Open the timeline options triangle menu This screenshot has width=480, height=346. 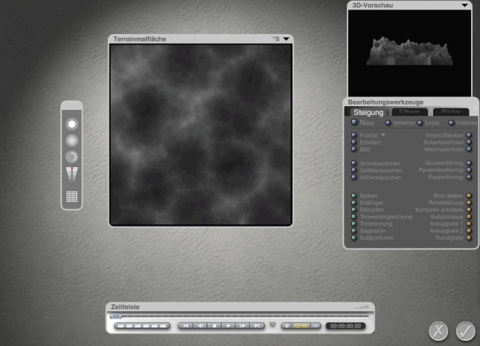(x=272, y=324)
